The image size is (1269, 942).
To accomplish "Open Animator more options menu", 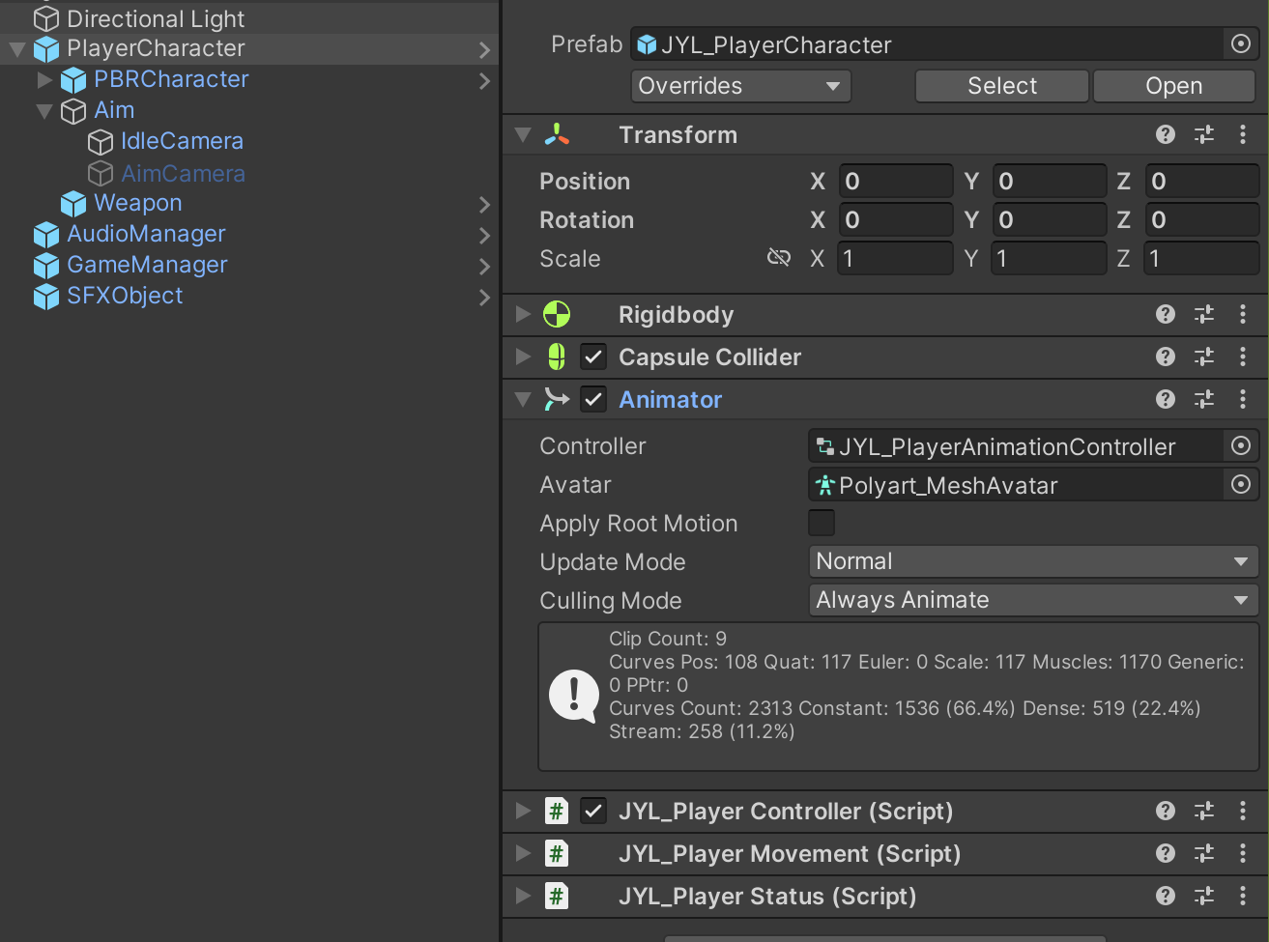I will click(x=1243, y=399).
